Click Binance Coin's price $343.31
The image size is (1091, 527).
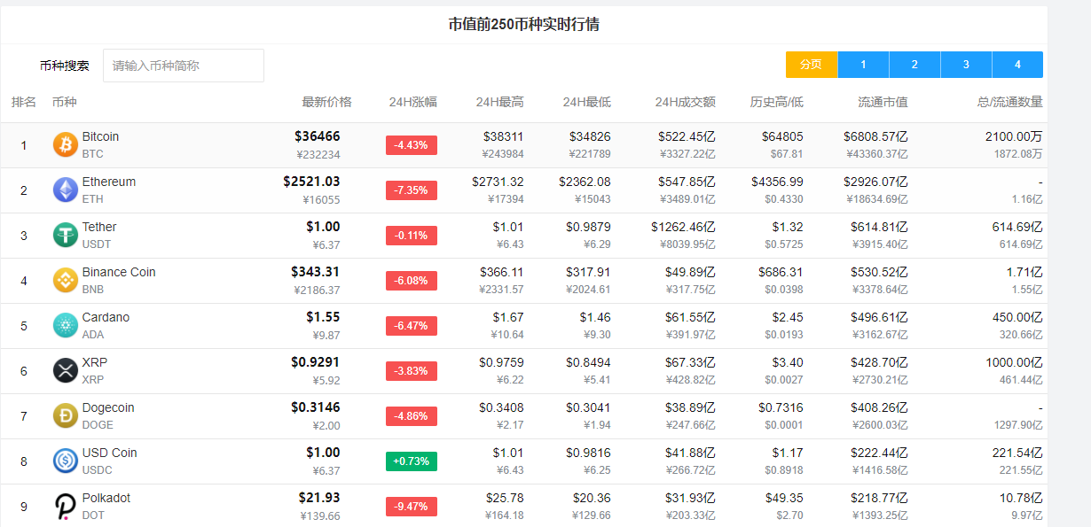[315, 272]
